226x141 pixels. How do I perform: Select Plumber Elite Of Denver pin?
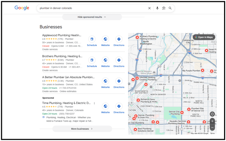[x=189, y=109]
